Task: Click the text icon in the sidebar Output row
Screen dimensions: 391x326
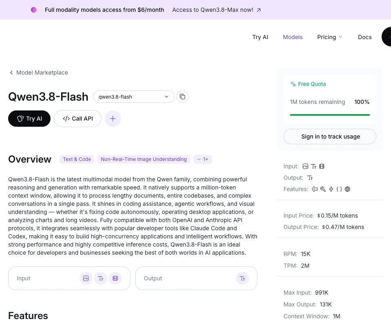Action: (x=310, y=178)
